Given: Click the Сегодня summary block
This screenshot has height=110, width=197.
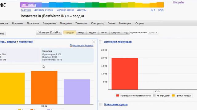Looking at the screenshot, I should 67,55.
